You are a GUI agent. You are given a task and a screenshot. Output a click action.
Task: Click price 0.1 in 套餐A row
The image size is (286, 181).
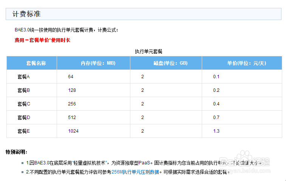pos(216,77)
